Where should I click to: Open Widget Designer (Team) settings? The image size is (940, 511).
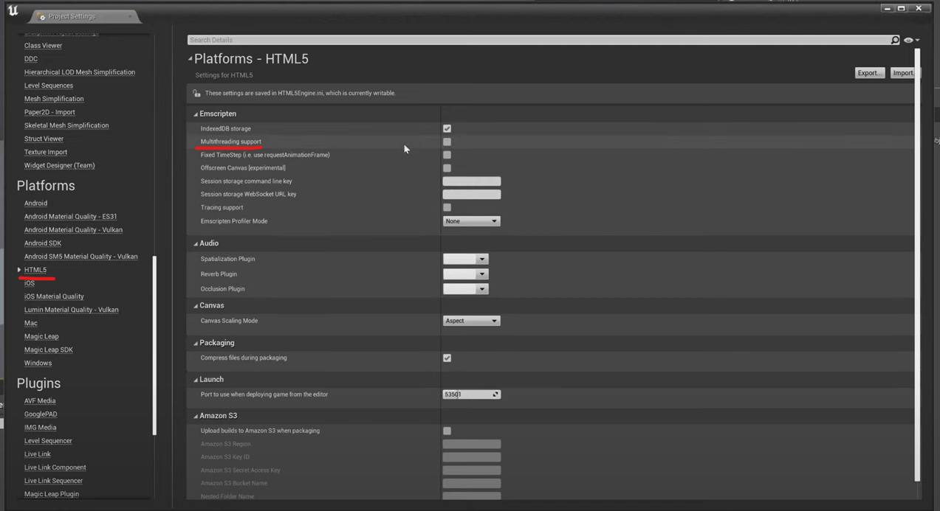coord(60,165)
